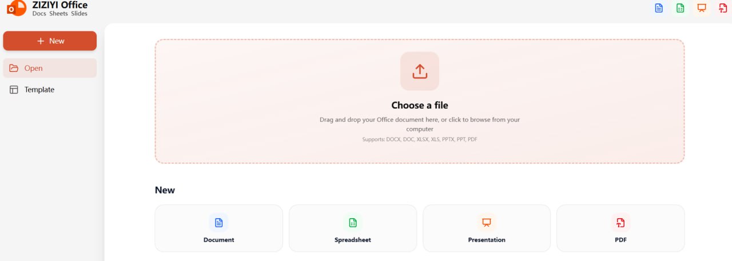The image size is (732, 261).
Task: Click the Template layout icon in sidebar
Action: (14, 90)
